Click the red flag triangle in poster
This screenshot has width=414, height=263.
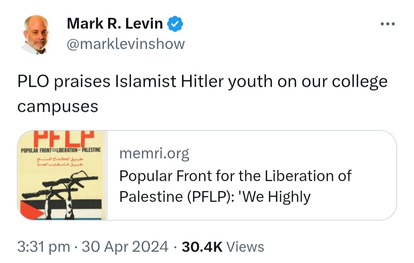tap(31, 210)
